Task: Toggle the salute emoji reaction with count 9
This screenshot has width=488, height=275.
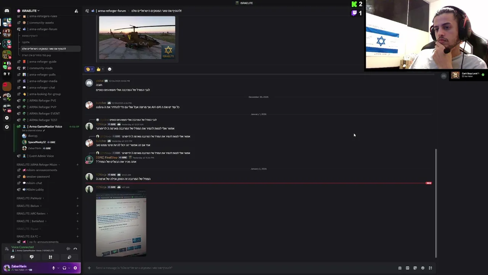Action: point(90,69)
